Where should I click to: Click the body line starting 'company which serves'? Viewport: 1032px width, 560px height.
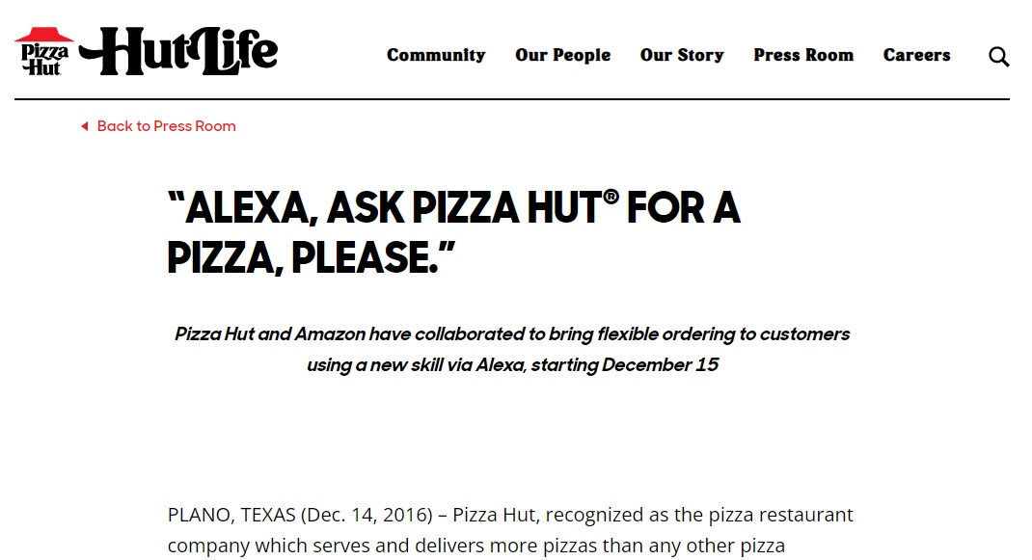[x=475, y=547]
